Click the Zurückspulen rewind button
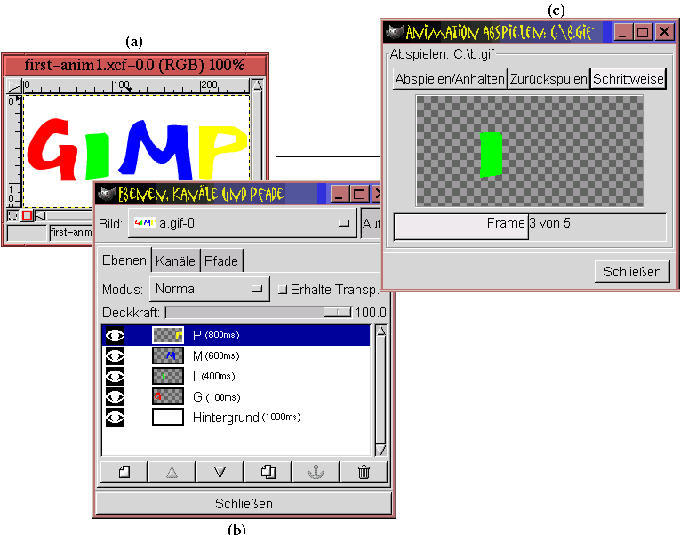Image resolution: width=680 pixels, height=535 pixels. point(548,79)
